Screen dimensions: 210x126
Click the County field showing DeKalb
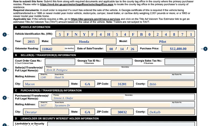point(171,112)
